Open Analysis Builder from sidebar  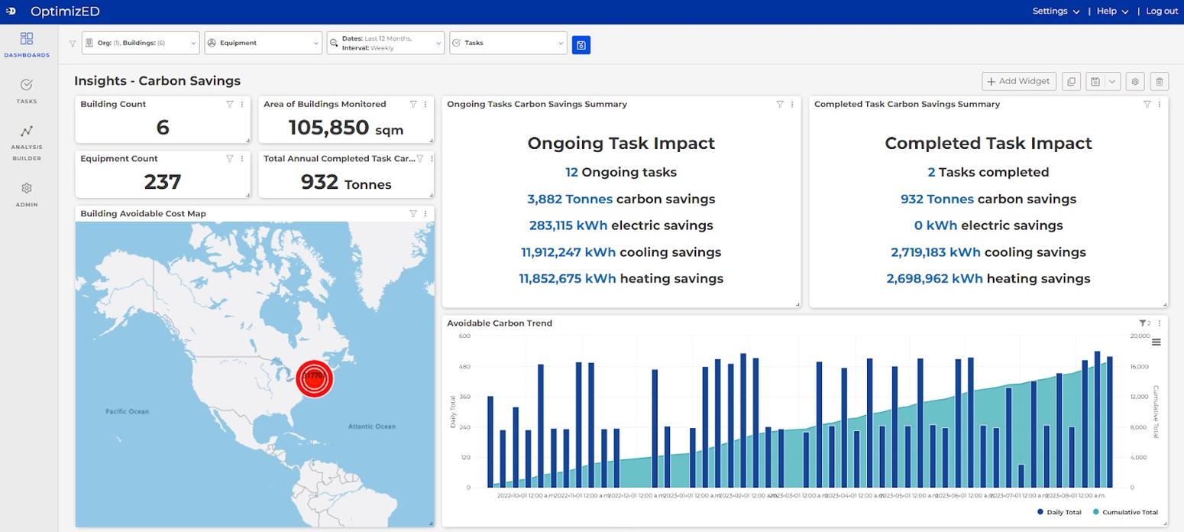[x=27, y=142]
